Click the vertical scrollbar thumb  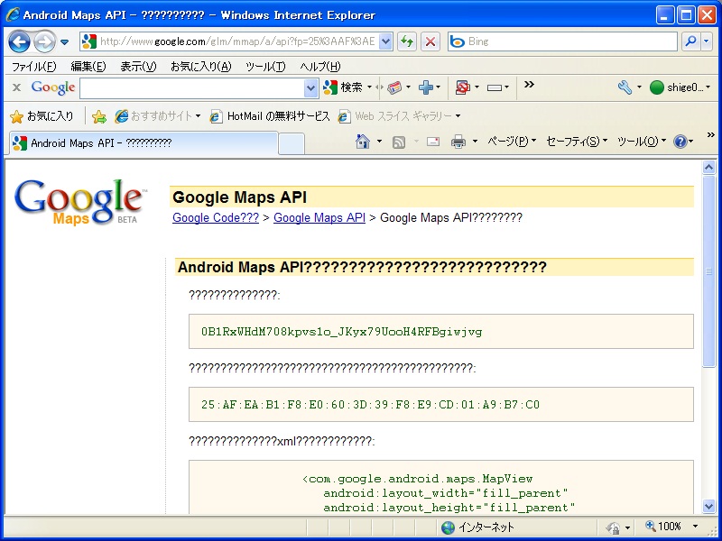pos(709,271)
